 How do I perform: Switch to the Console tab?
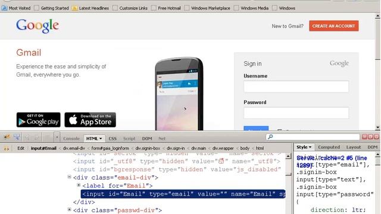[71, 139]
